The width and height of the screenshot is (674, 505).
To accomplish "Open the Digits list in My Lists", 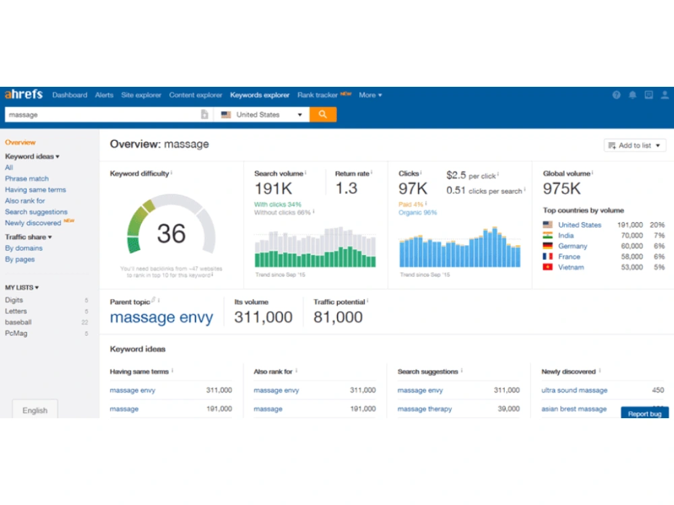I will (x=13, y=300).
